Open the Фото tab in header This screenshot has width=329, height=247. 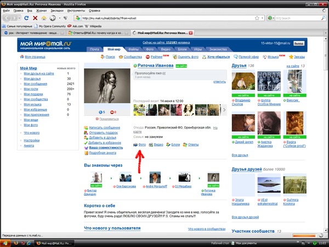tap(150, 49)
